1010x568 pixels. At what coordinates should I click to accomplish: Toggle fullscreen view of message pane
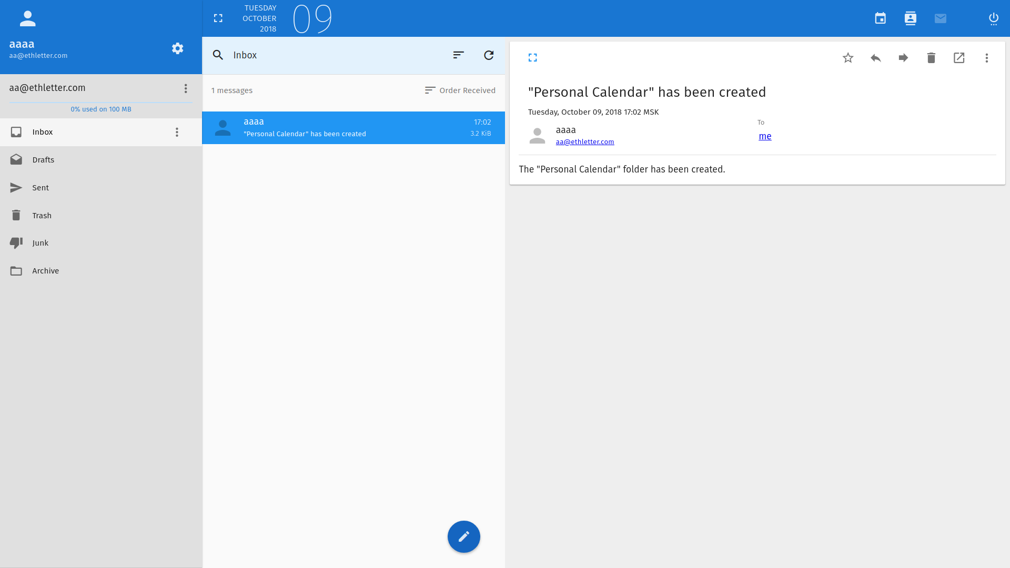532,58
